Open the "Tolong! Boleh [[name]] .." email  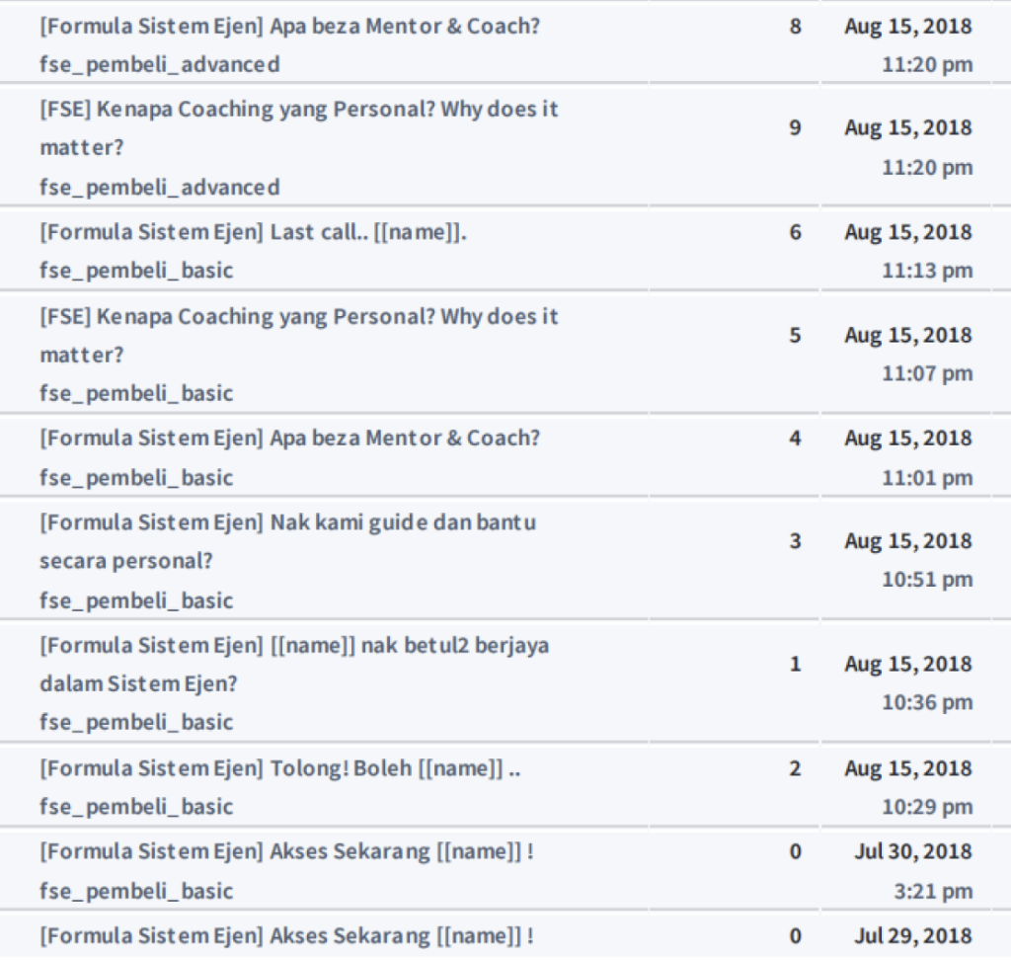[279, 769]
